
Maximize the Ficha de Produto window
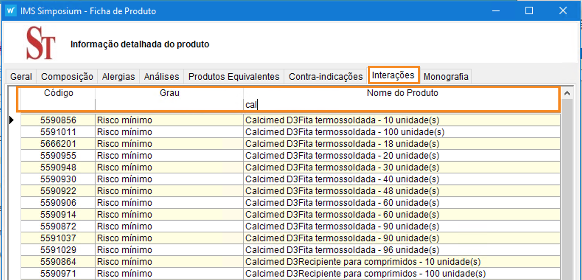pos(529,11)
